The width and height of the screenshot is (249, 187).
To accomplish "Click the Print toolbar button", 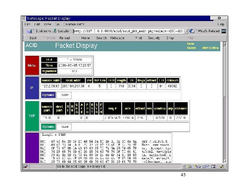I will (138, 38).
